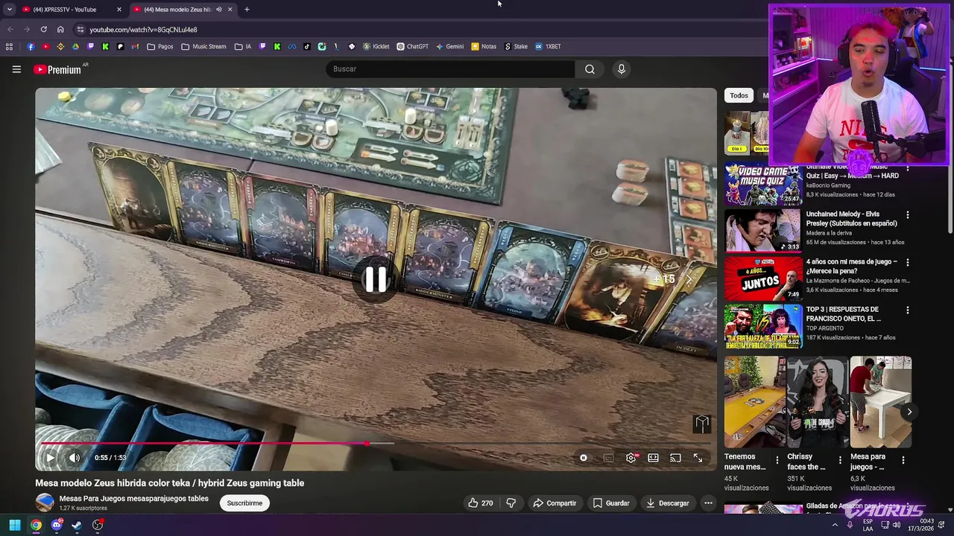
Task: Toggle the autoplay switch in player
Action: pos(584,458)
